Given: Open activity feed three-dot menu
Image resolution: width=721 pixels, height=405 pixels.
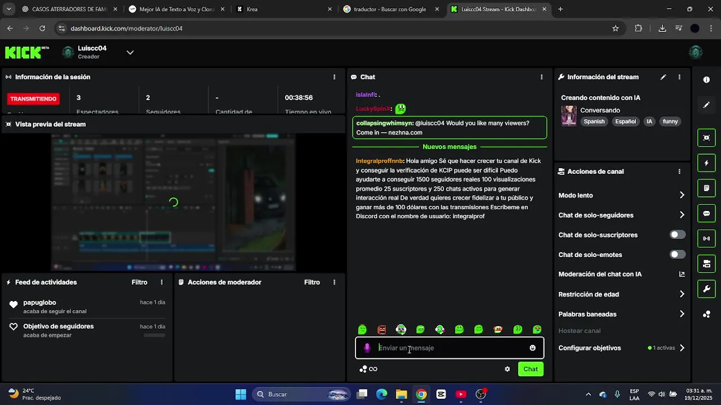Looking at the screenshot, I should click(162, 282).
